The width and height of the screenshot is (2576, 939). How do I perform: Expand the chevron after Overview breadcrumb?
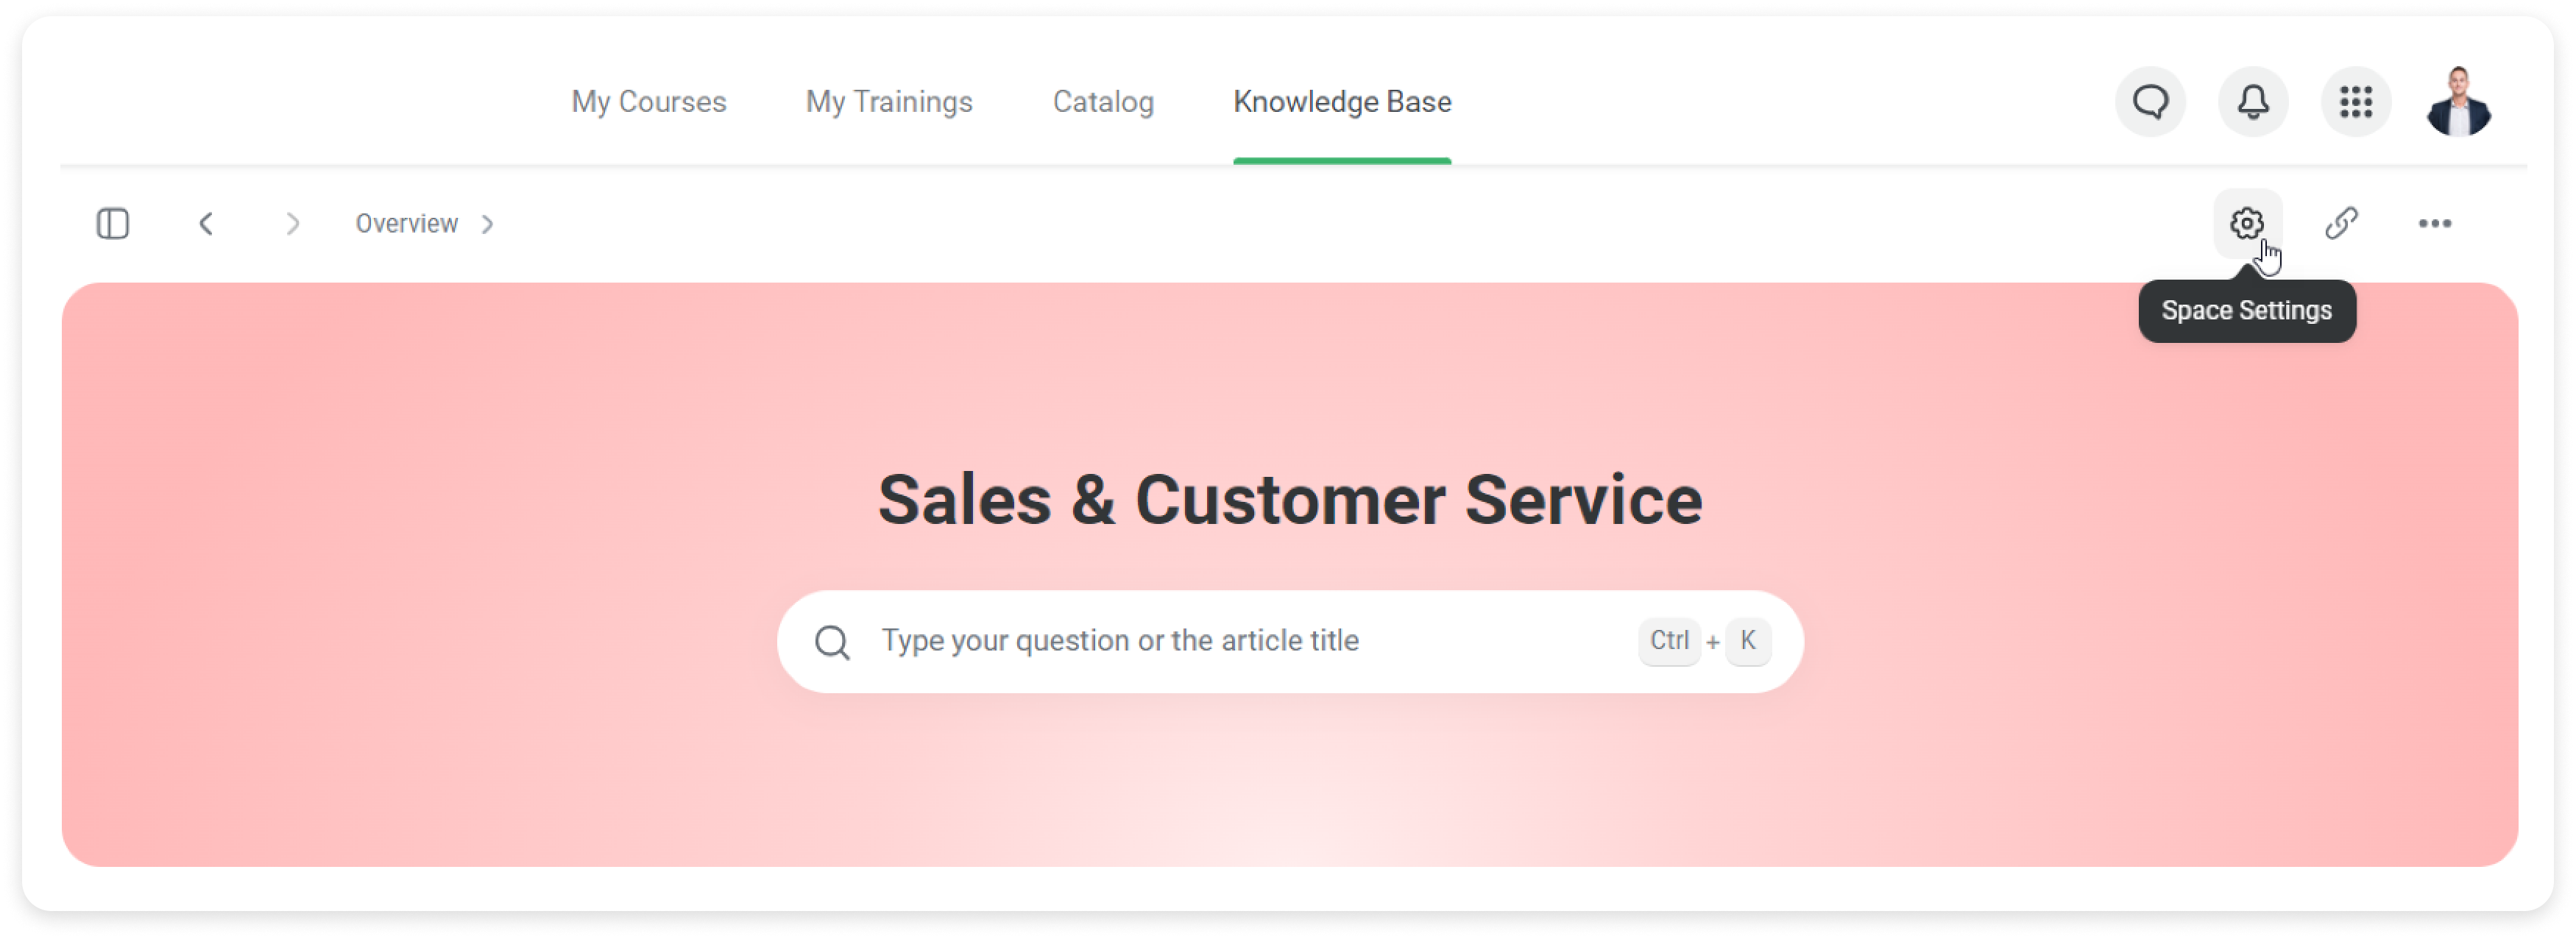pyautogui.click(x=487, y=223)
